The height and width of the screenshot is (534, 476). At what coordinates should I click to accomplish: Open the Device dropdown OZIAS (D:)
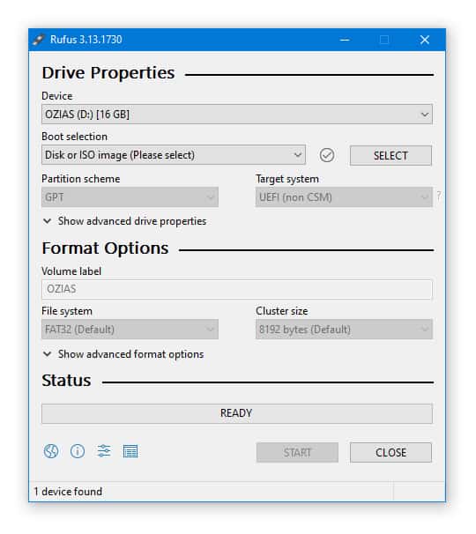coord(237,114)
